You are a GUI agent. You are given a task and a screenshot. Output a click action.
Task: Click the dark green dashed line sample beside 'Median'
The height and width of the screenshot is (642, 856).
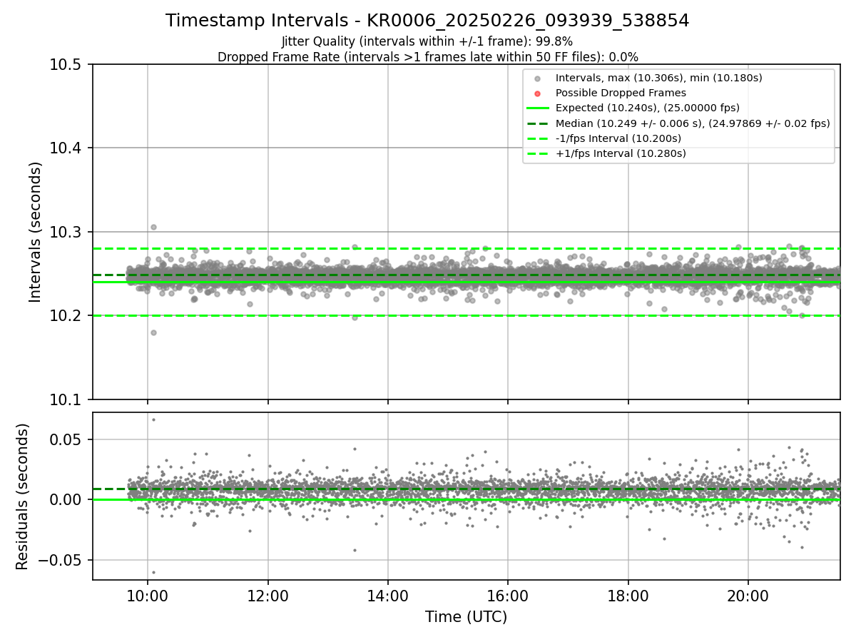click(x=538, y=123)
